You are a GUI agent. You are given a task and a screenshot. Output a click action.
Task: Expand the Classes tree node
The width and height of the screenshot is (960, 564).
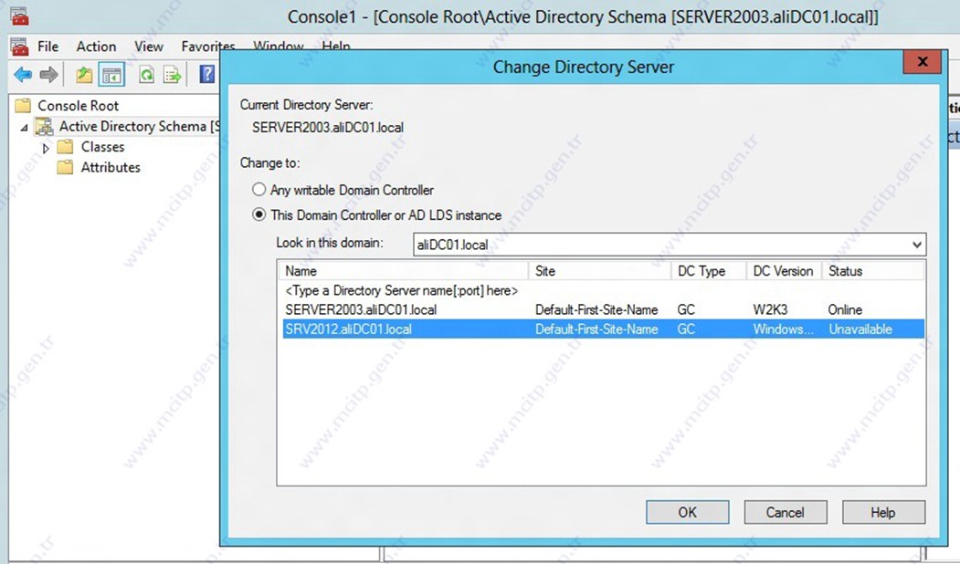(x=46, y=148)
